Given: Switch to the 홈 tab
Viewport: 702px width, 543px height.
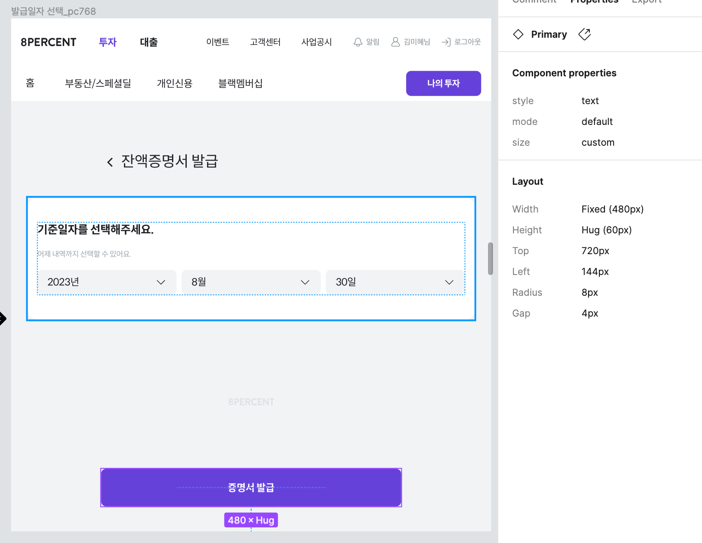Looking at the screenshot, I should point(30,83).
